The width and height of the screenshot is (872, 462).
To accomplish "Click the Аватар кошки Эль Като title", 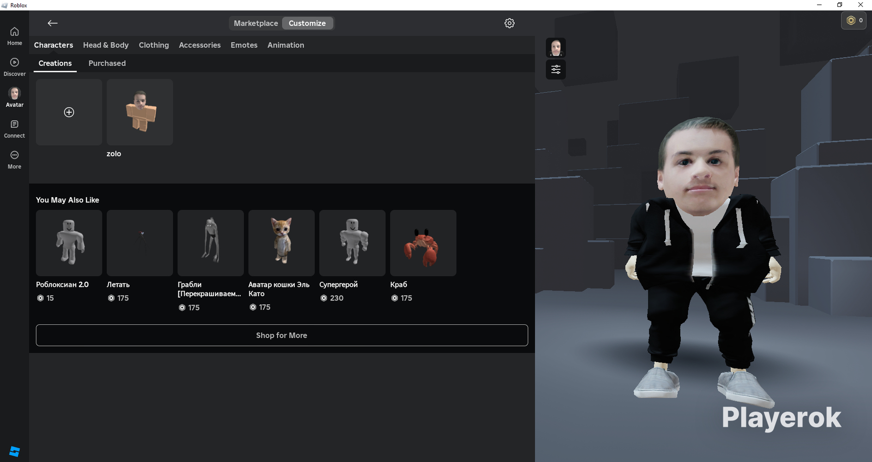I will click(x=279, y=289).
